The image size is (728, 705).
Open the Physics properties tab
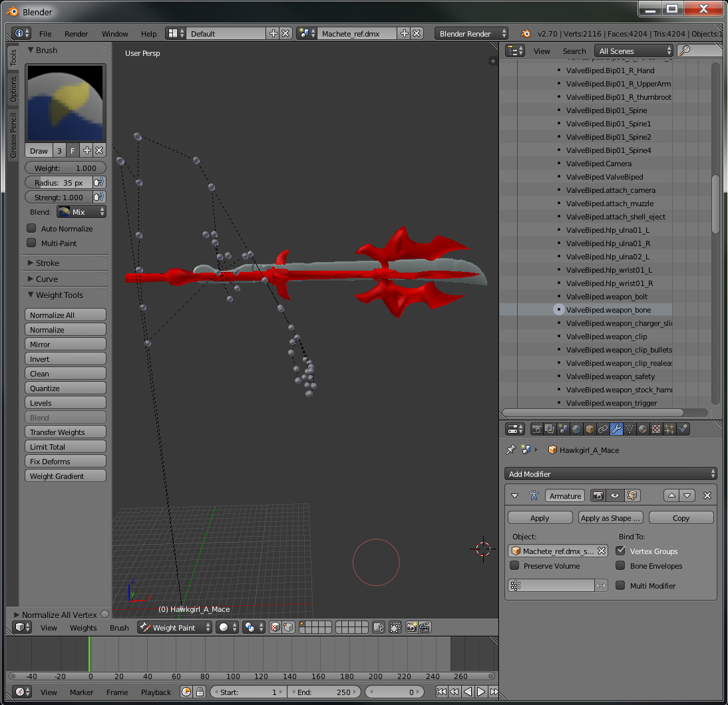pos(683,429)
